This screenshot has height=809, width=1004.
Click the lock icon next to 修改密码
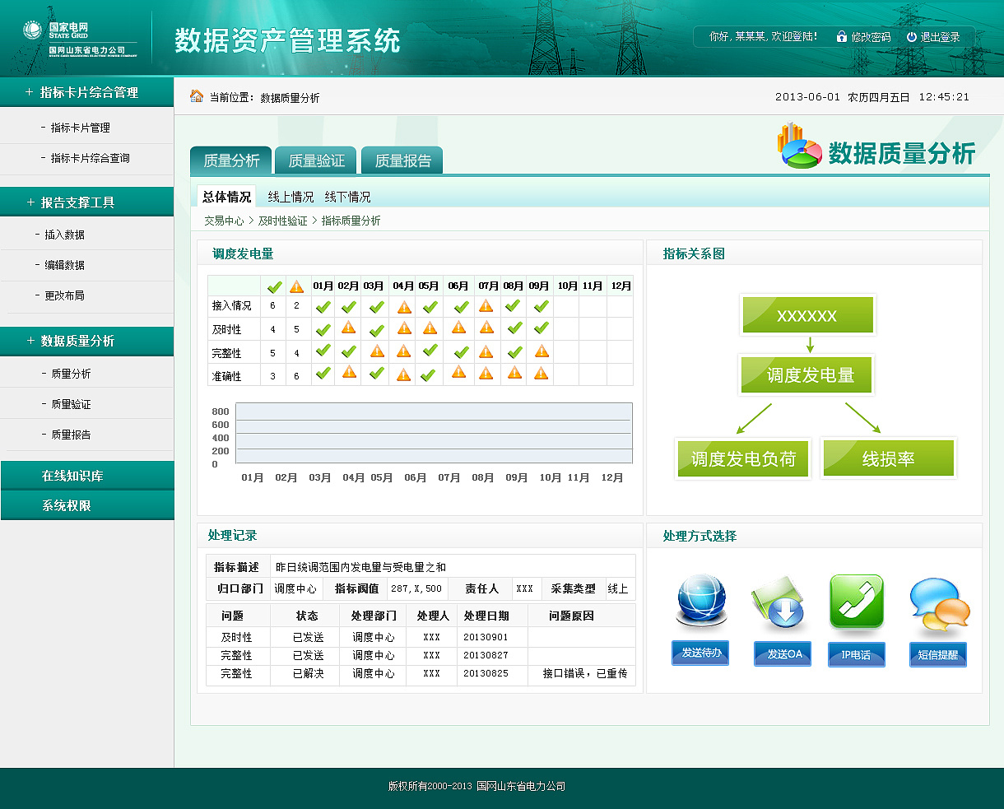(x=840, y=36)
